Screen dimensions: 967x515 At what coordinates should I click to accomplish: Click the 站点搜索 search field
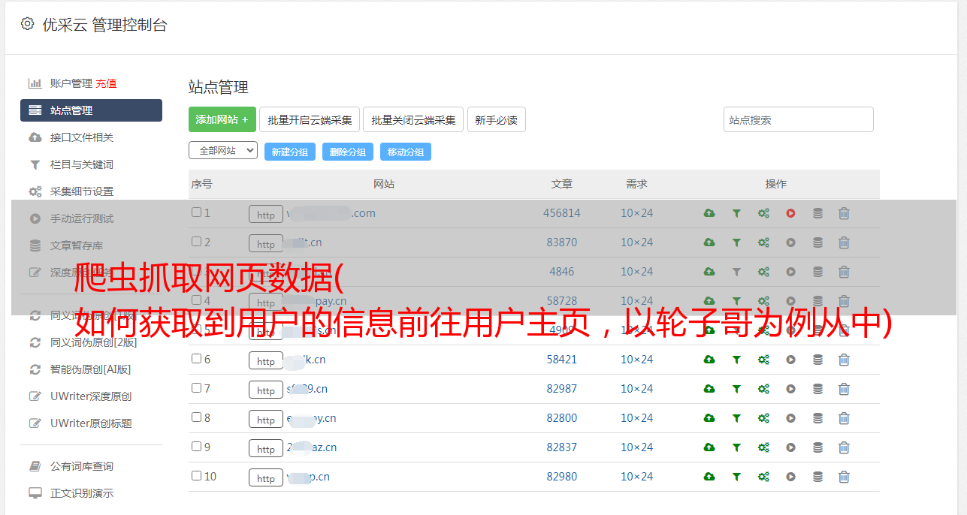(798, 119)
